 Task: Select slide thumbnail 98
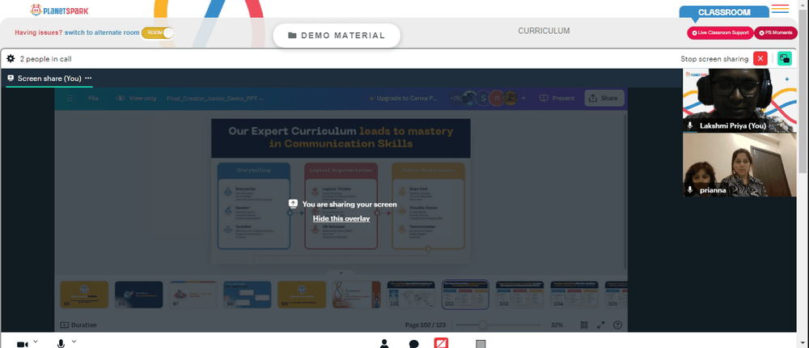248,295
